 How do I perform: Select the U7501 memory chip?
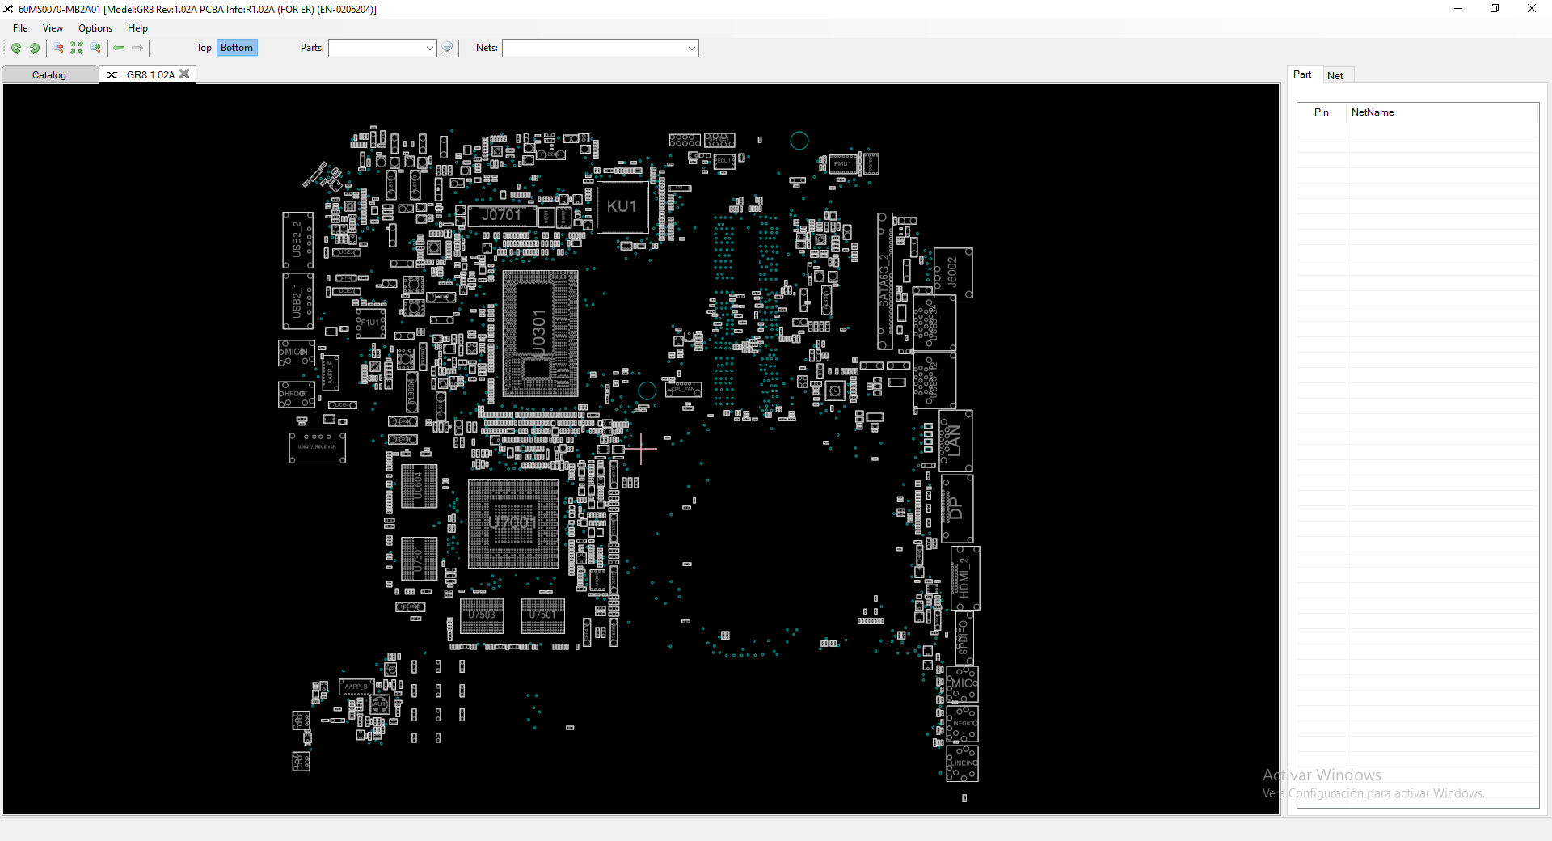(x=543, y=615)
